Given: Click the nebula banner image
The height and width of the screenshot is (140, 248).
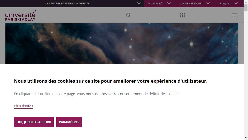Looking at the screenshot, I should [x=122, y=44].
